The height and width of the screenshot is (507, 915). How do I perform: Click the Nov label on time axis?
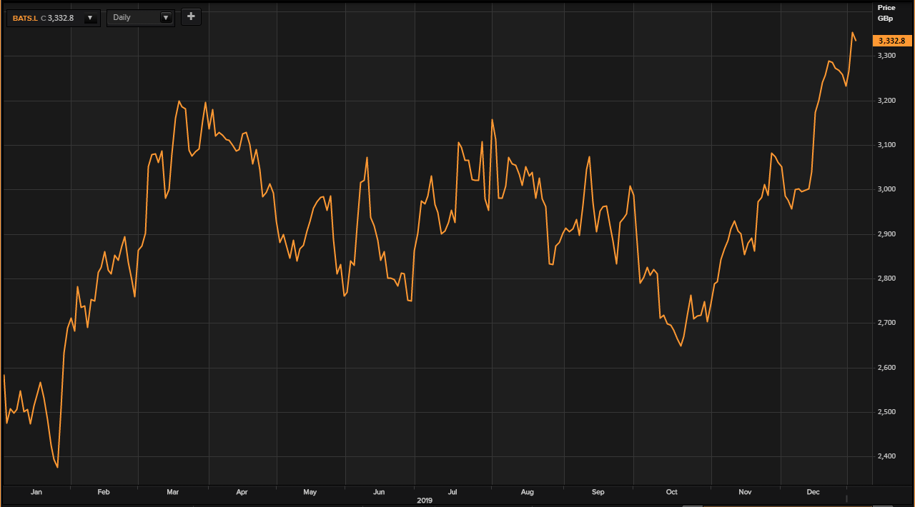(746, 492)
